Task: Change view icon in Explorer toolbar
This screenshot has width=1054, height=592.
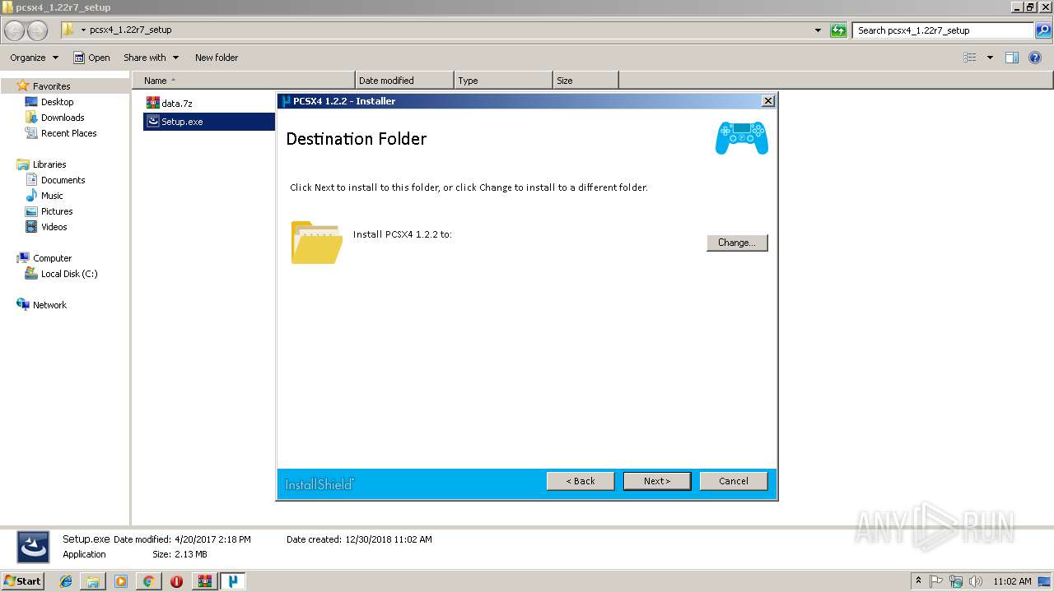Action: [970, 58]
